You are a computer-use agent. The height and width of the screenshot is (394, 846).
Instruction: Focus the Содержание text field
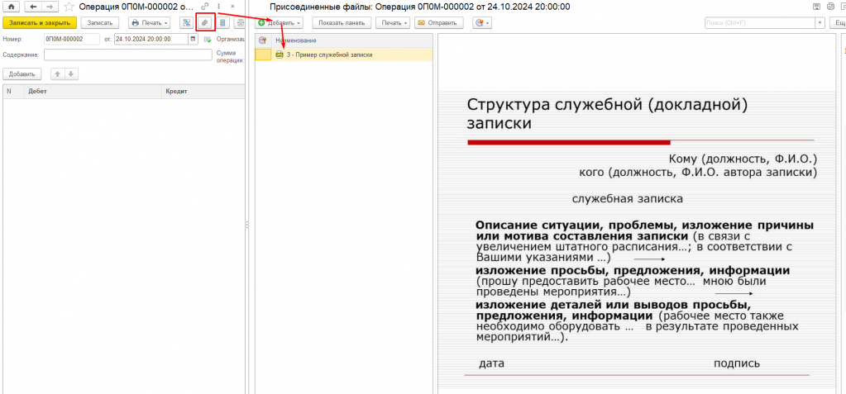pos(128,55)
